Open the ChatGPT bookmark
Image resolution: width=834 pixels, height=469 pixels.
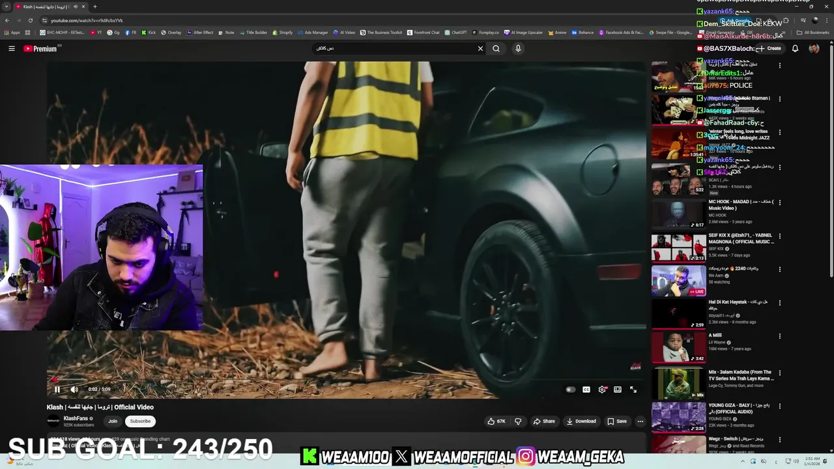pos(456,33)
